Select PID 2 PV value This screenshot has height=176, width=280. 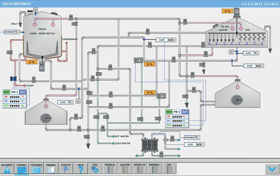pyautogui.click(x=177, y=121)
